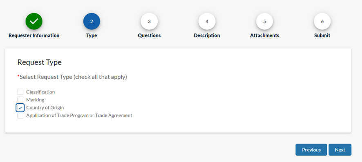
Task: Click the Next button
Action: [340, 150]
